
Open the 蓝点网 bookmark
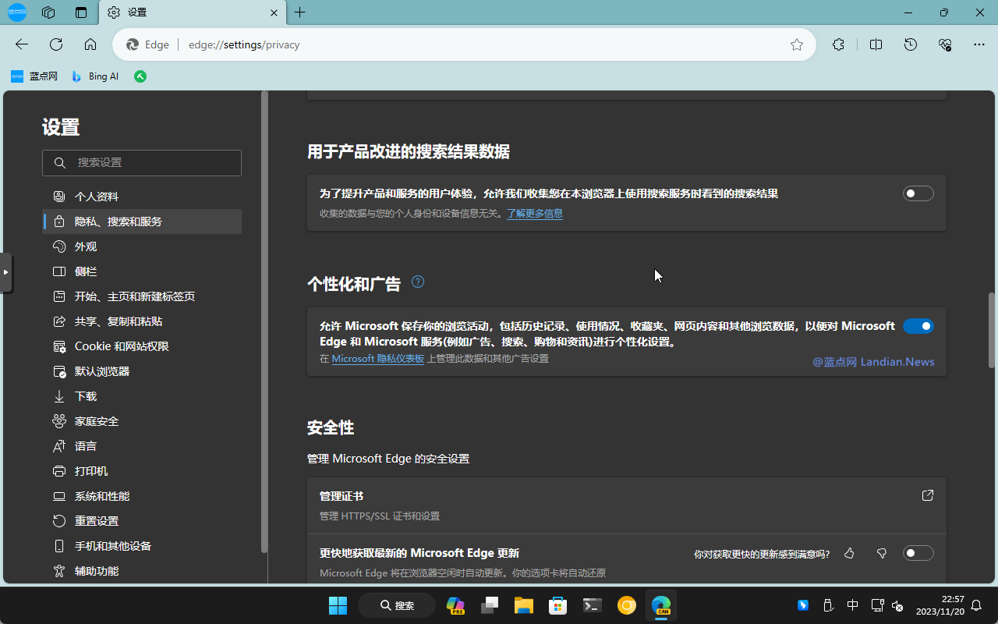34,76
